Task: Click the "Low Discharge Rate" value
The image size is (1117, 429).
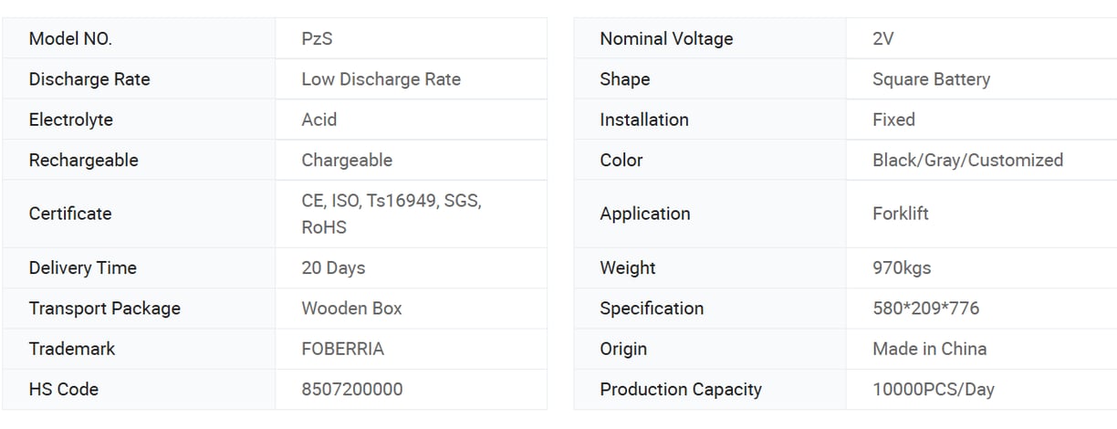Action: point(381,79)
